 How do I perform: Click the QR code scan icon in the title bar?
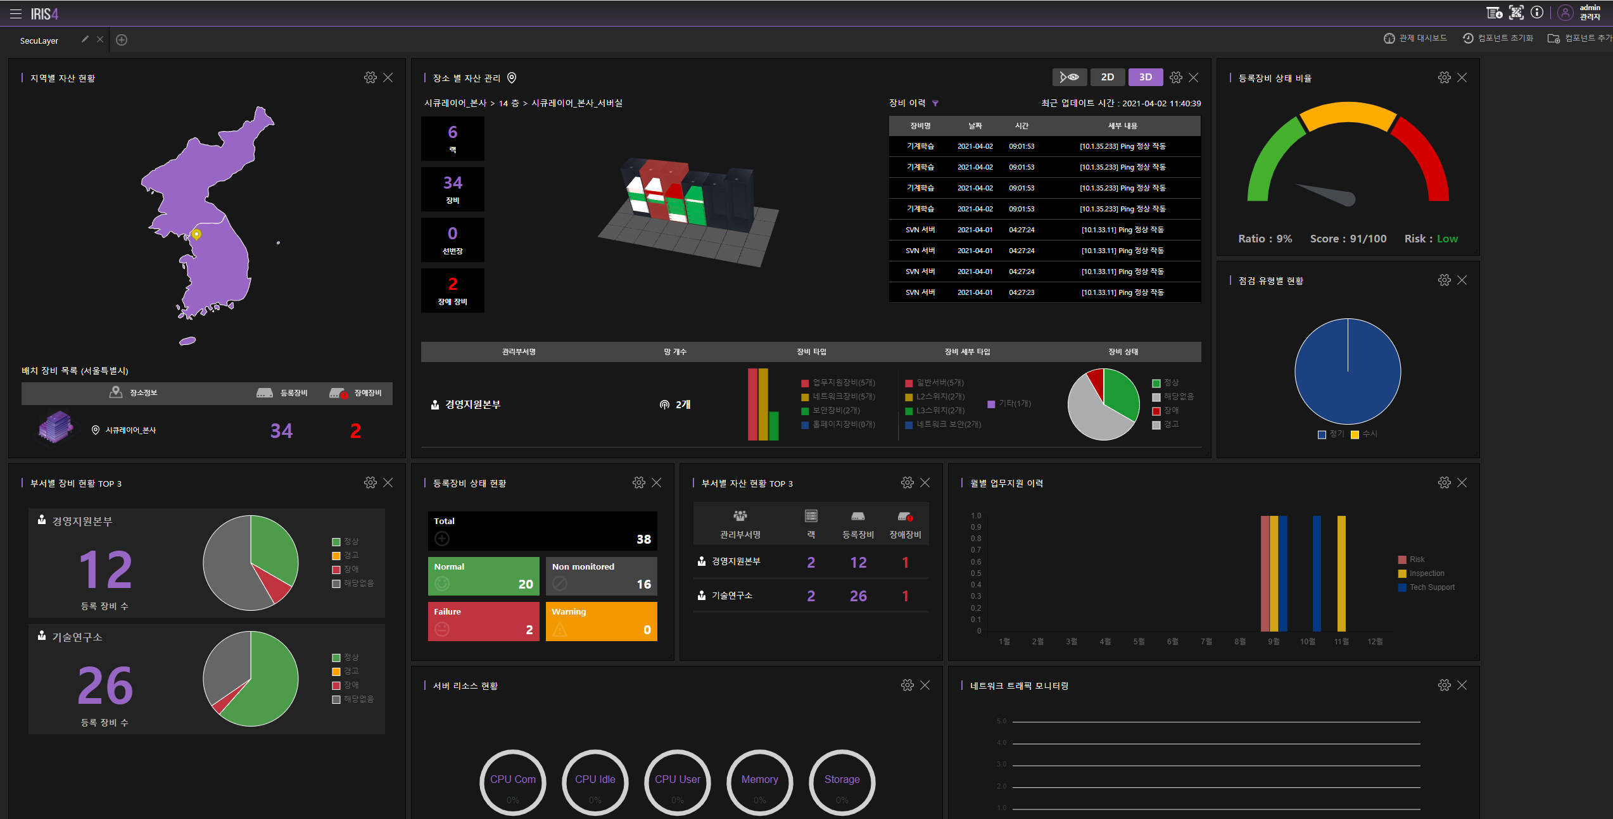coord(1516,13)
